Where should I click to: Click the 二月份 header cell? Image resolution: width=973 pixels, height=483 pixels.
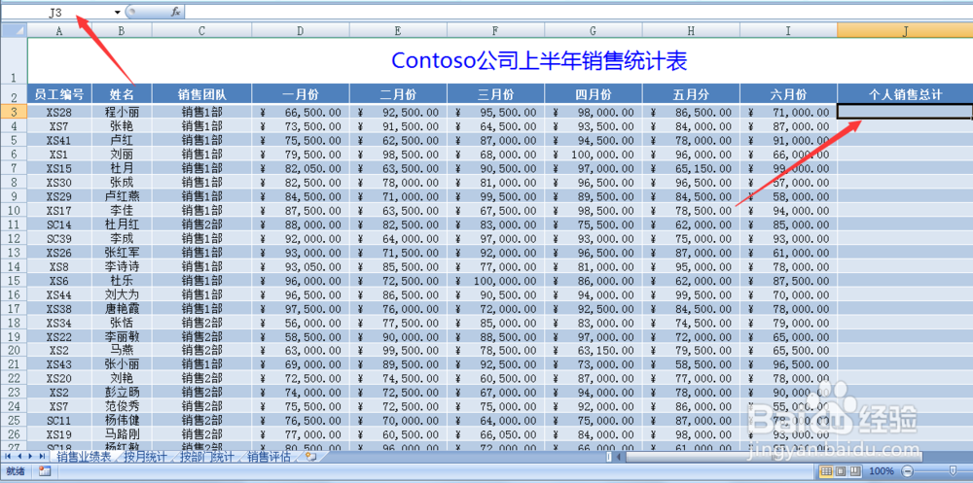(398, 94)
